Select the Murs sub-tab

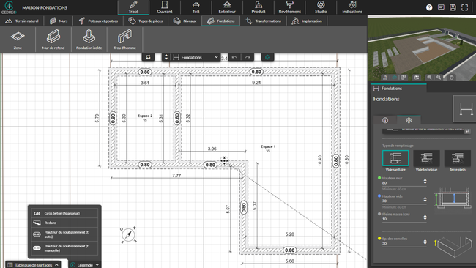59,21
